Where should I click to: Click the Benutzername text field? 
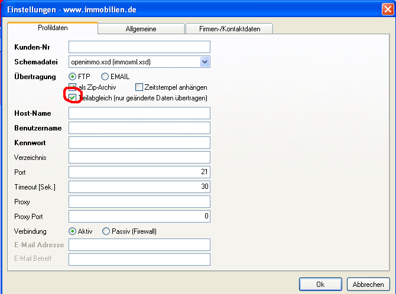[x=139, y=128]
